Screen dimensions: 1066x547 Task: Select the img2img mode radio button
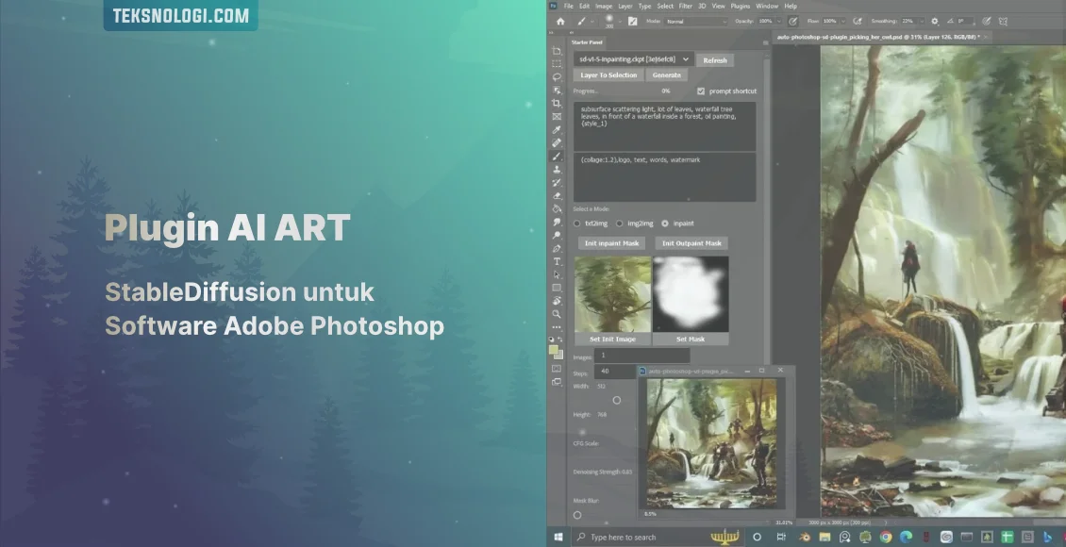pyautogui.click(x=620, y=224)
